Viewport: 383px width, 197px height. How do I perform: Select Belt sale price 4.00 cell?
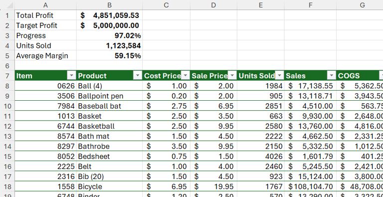coord(213,167)
